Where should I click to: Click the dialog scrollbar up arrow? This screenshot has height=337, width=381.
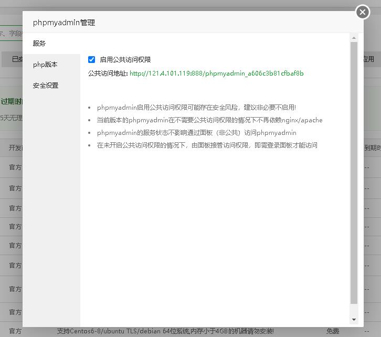pos(354,38)
